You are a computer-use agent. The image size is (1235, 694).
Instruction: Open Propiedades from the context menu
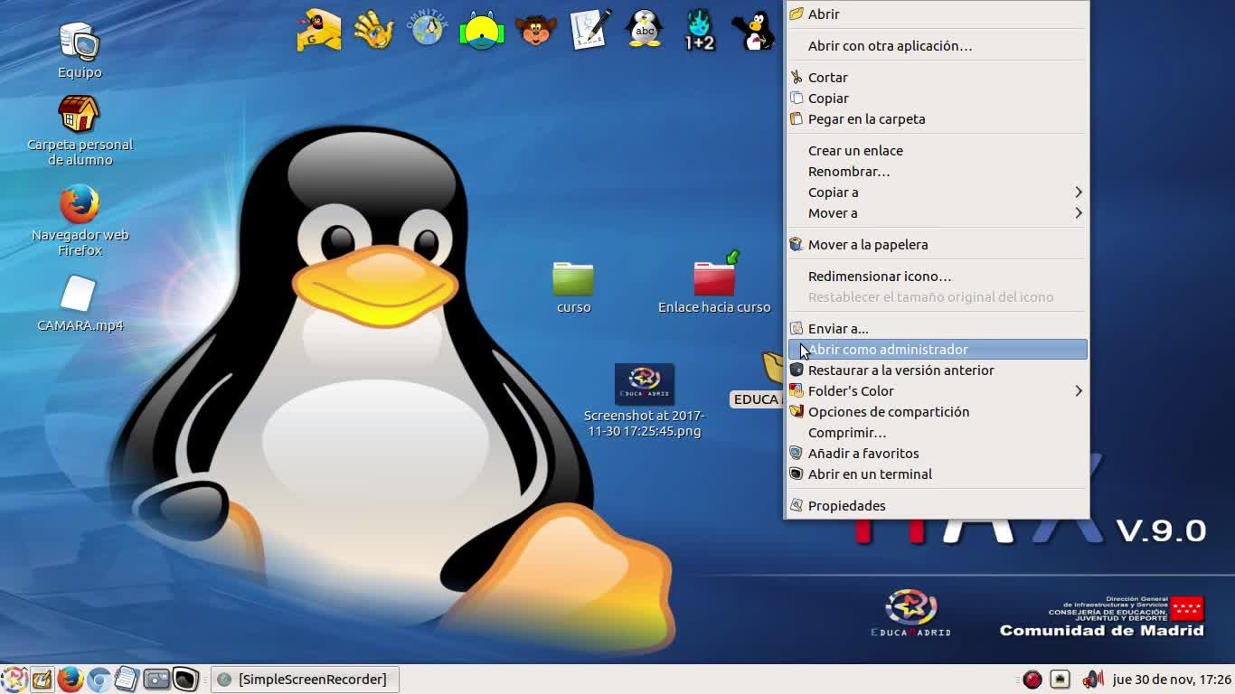point(938,506)
